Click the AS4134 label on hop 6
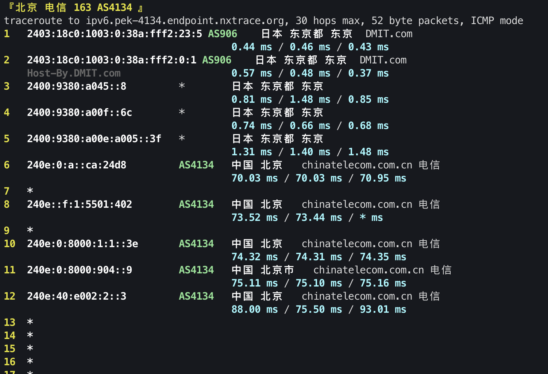The image size is (548, 374). [x=196, y=165]
